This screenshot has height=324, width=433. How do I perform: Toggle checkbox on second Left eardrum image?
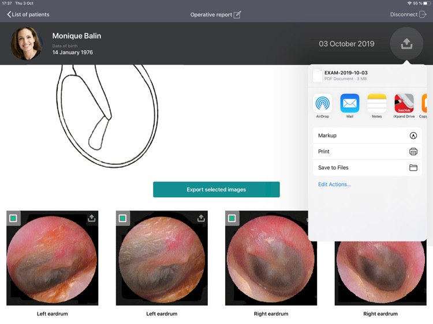tap(122, 218)
